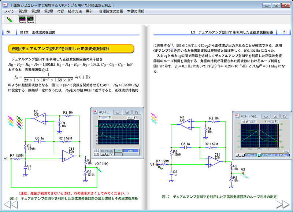293x212 pixels.
Task: Click the yellow 例題 heading banner
Action: tap(71, 49)
